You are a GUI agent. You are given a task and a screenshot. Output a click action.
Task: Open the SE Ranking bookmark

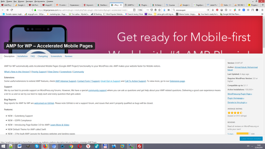[96, 14]
